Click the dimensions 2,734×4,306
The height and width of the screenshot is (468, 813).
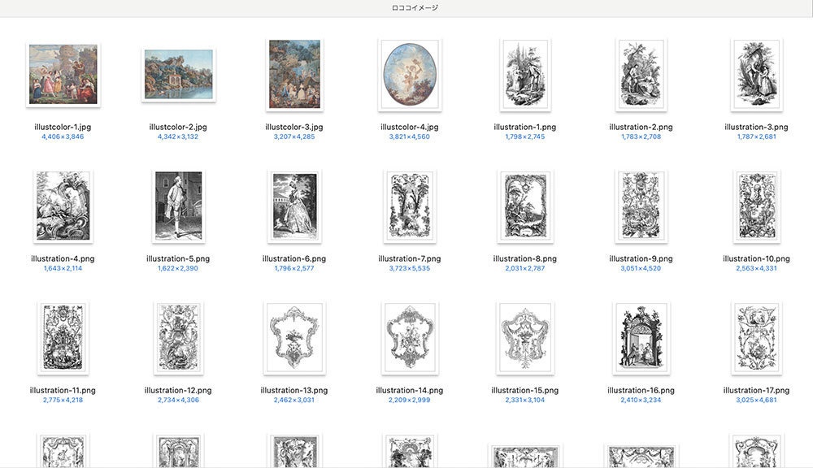[178, 400]
